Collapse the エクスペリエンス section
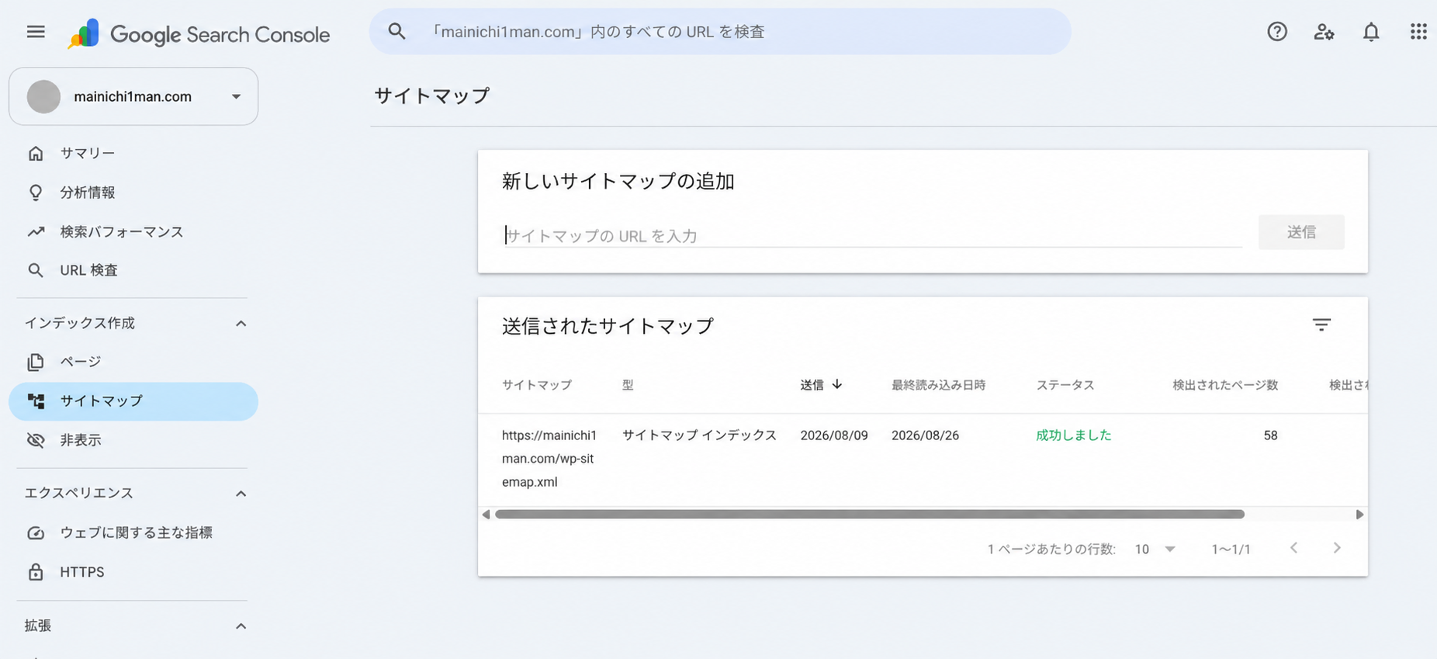 point(241,494)
